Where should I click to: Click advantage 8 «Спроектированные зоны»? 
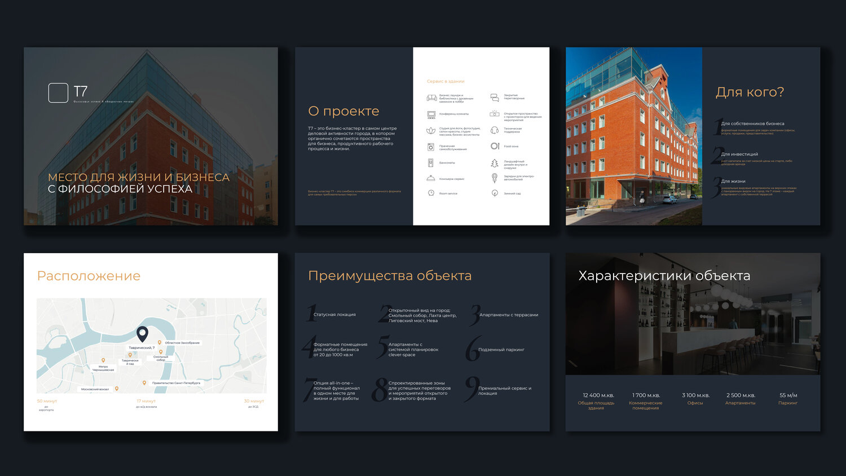[x=420, y=391]
